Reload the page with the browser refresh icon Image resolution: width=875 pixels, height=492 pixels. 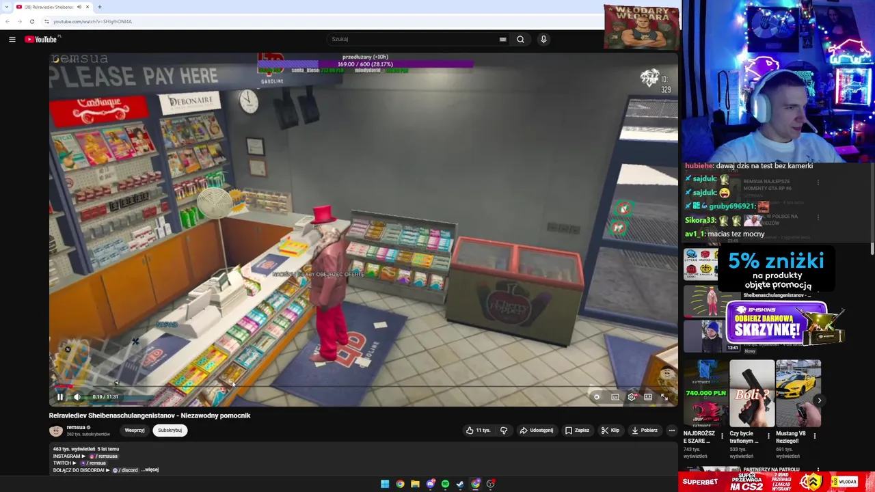click(32, 21)
